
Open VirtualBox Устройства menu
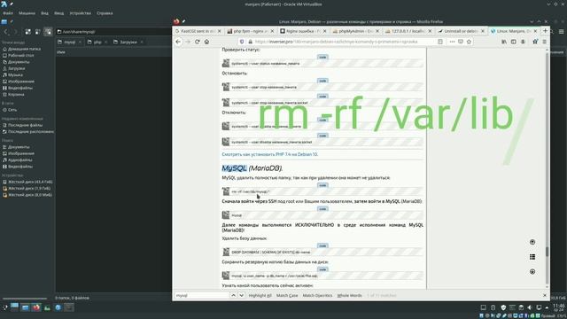tap(80, 13)
